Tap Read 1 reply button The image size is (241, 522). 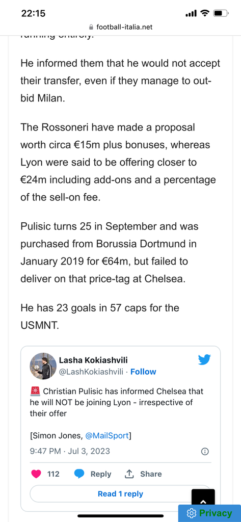click(x=120, y=493)
